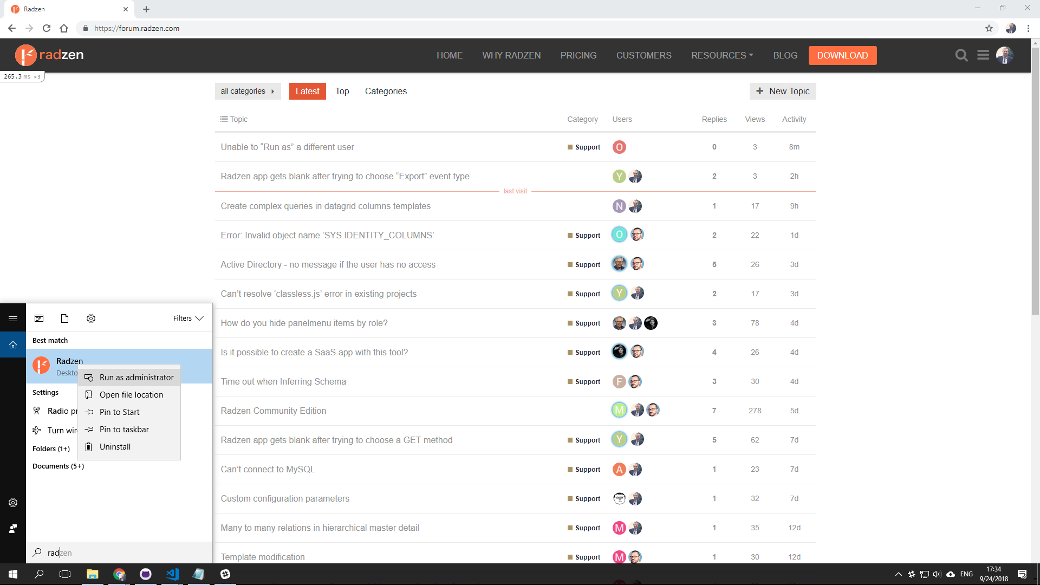
Task: Open topic 'Time out when Inferring Schema'
Action: [x=283, y=381]
